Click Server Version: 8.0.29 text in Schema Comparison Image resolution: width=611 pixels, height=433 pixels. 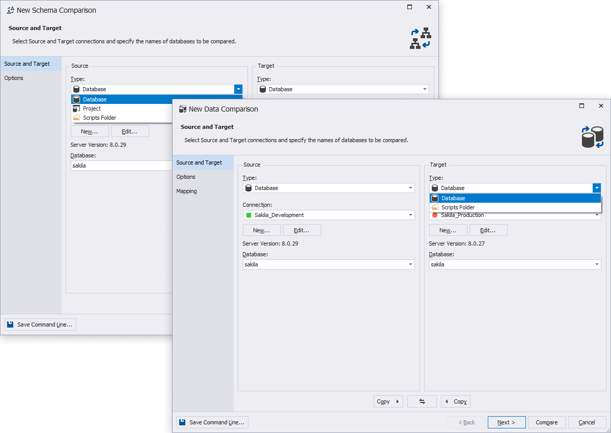[98, 145]
